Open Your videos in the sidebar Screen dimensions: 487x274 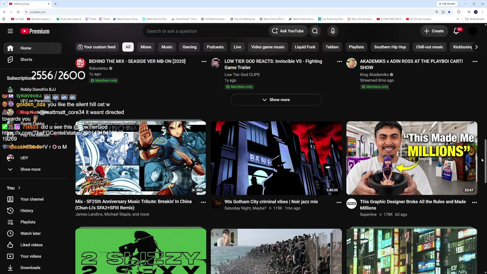pyautogui.click(x=32, y=256)
